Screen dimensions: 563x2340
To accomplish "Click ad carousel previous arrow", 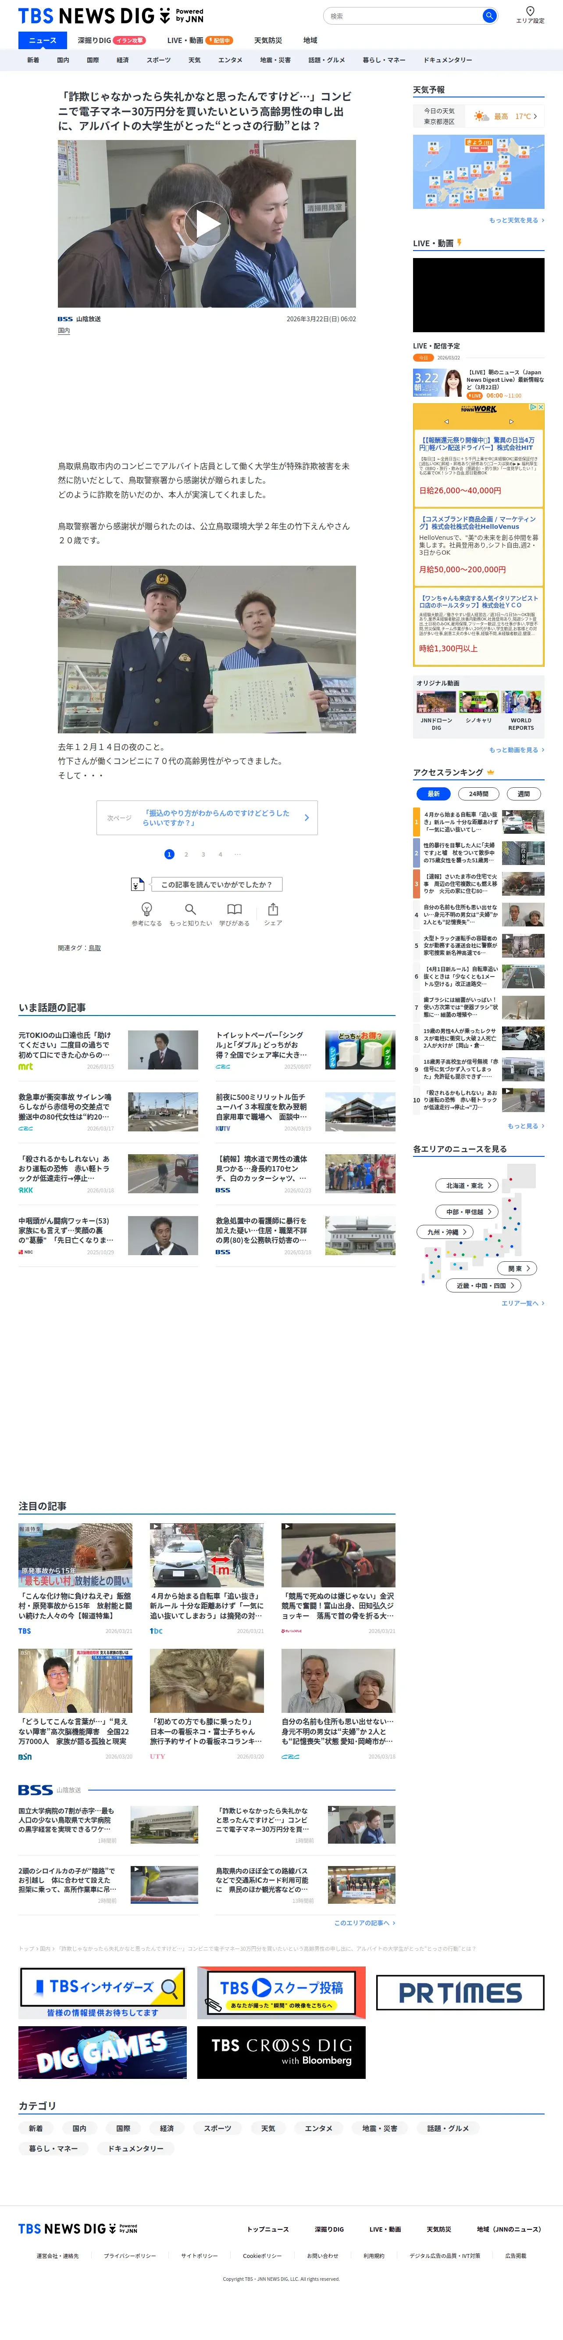I will (447, 421).
